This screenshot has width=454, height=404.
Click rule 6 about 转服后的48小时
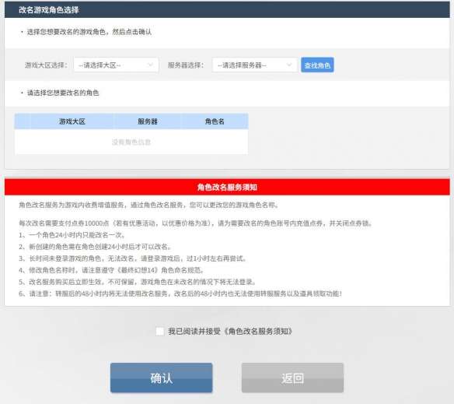pyautogui.click(x=180, y=293)
